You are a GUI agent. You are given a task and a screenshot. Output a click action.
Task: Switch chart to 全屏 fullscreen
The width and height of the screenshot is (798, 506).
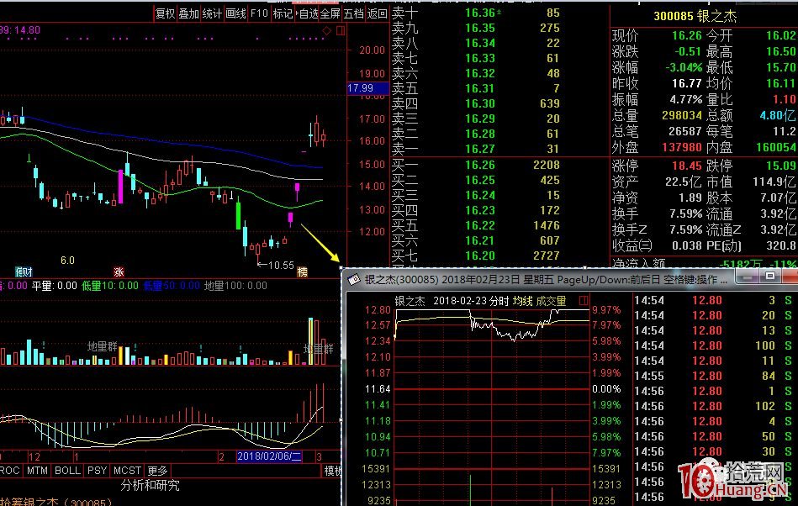pyautogui.click(x=330, y=13)
